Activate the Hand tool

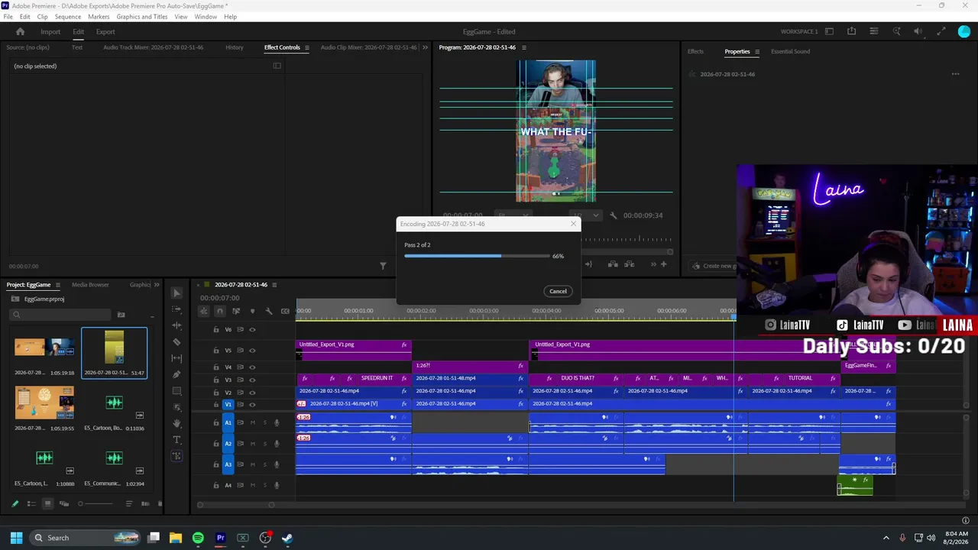pos(177,423)
